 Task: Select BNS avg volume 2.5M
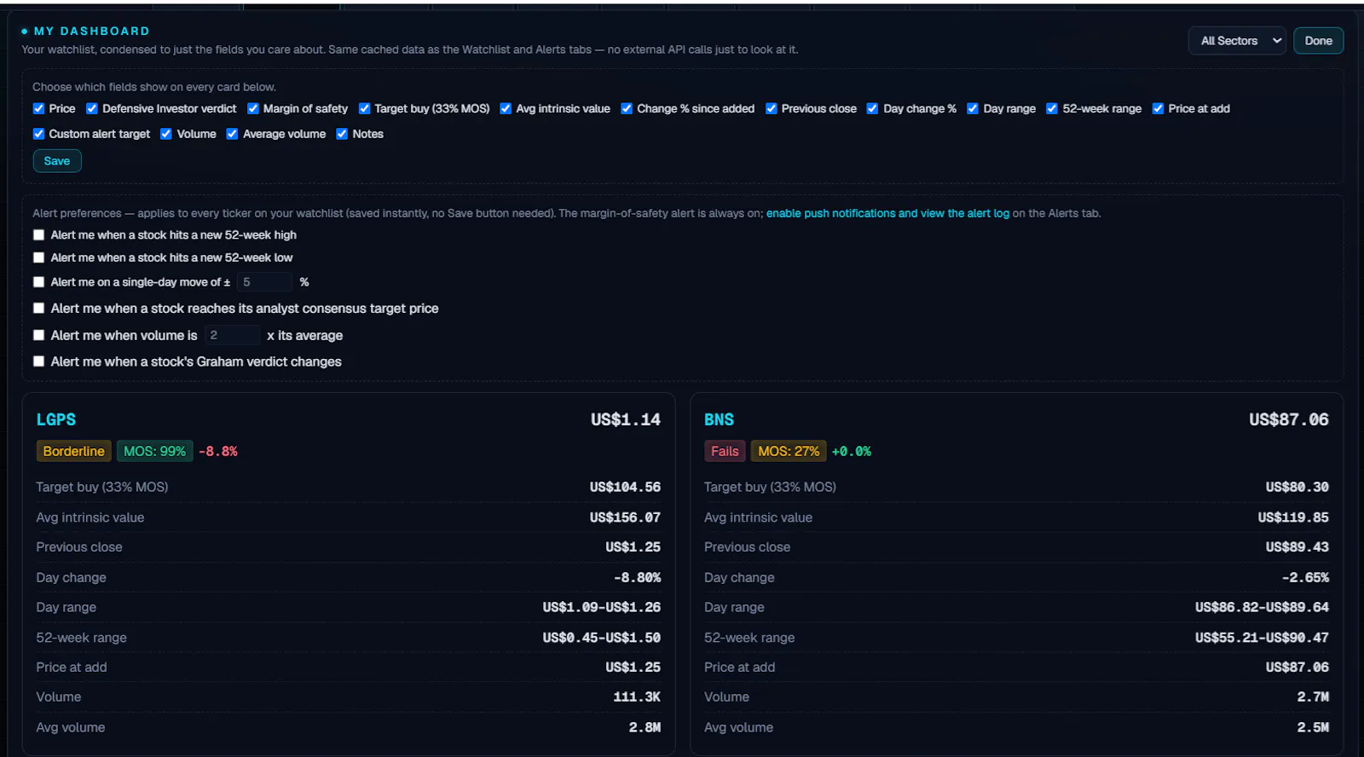tap(1313, 727)
